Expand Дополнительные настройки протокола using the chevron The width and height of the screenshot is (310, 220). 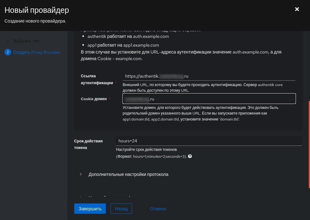(x=81, y=174)
